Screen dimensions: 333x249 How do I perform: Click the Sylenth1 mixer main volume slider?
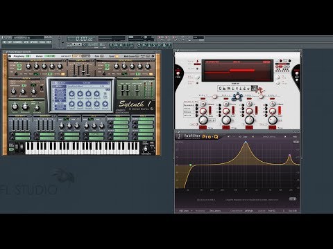(137, 90)
